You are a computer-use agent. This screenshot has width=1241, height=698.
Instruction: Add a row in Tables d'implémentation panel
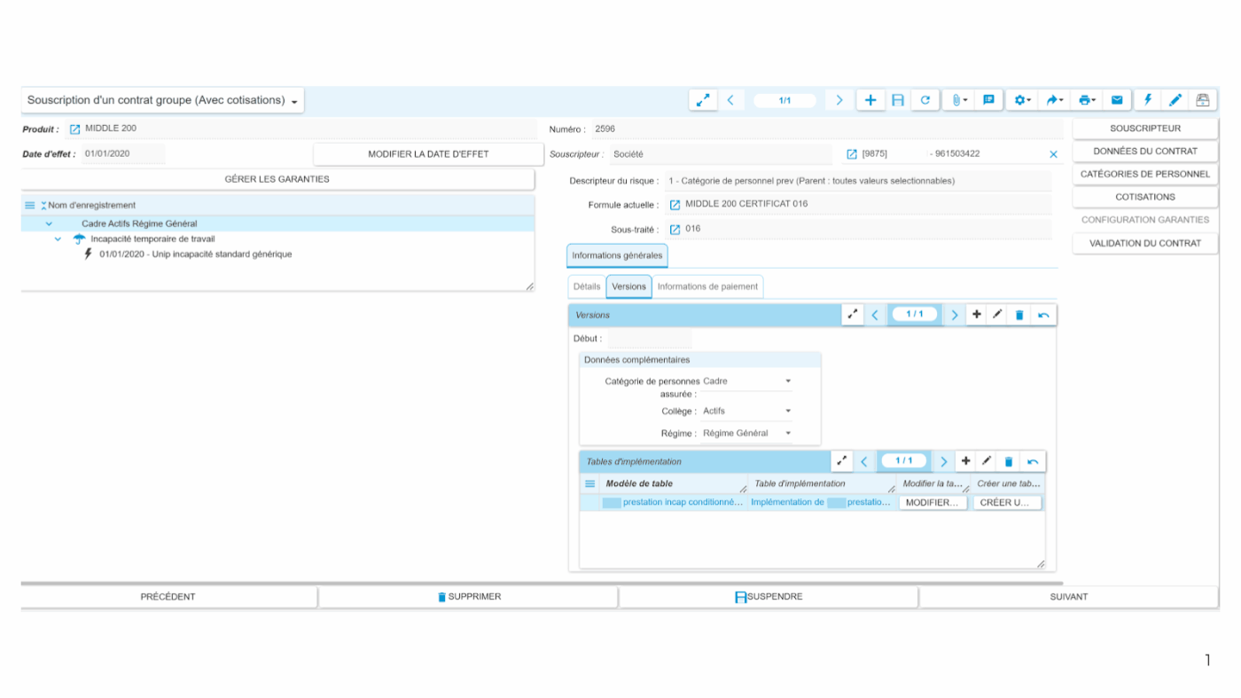[x=965, y=461]
